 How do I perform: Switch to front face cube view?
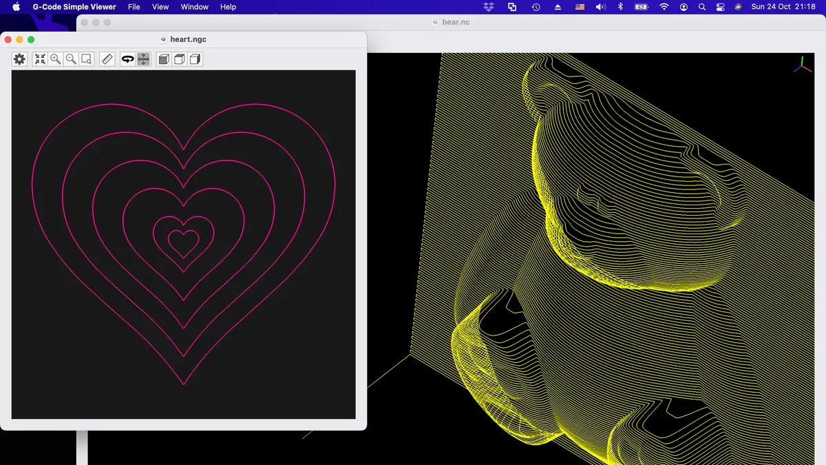[164, 59]
